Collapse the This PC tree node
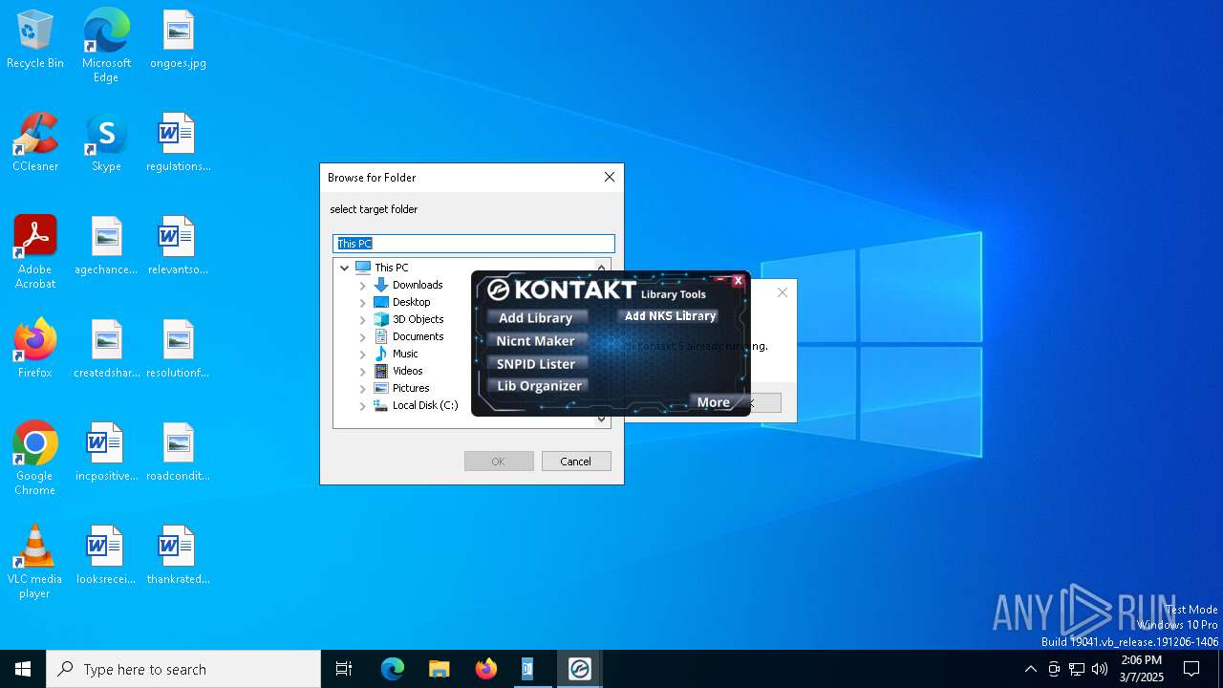This screenshot has height=688, width=1223. coord(345,268)
